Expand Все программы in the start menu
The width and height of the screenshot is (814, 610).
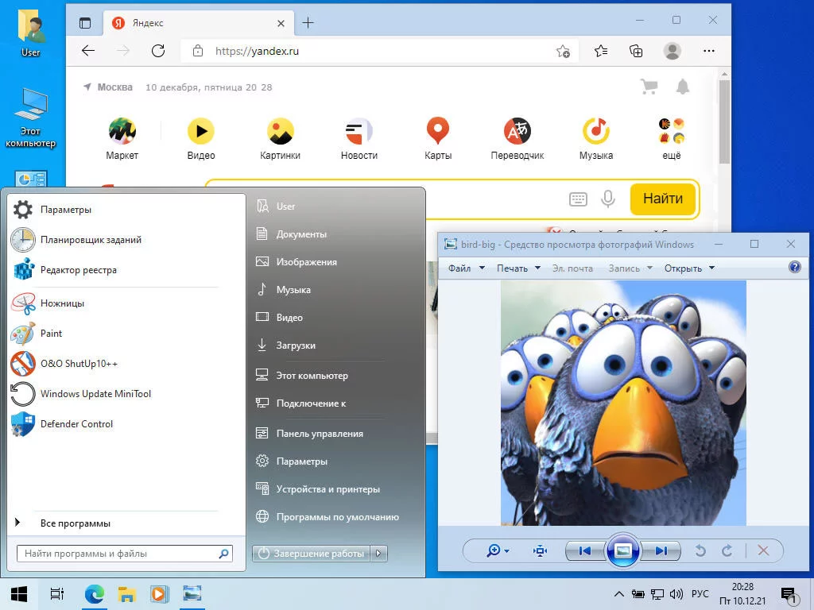(x=75, y=523)
